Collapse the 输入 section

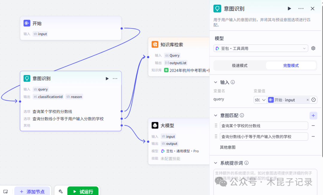(216, 82)
